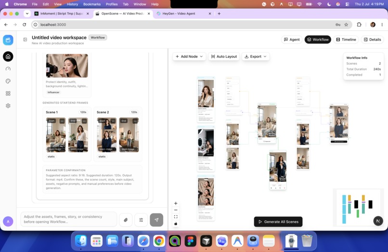Open the Bookmarks menu in menu bar
This screenshot has height=252, width=388.
(x=92, y=4)
